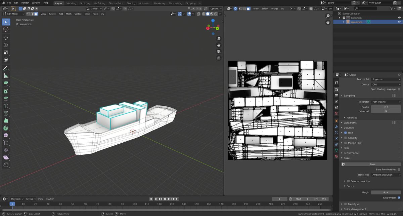Click viewport zoom magnifier icon

(219, 39)
